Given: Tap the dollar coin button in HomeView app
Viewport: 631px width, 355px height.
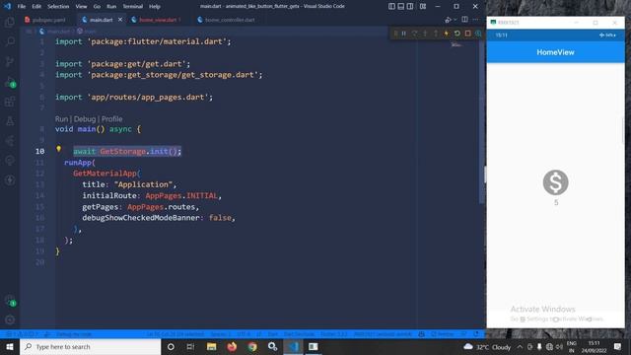Looking at the screenshot, I should [555, 182].
